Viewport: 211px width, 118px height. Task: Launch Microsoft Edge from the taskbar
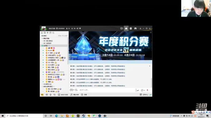click(56, 116)
